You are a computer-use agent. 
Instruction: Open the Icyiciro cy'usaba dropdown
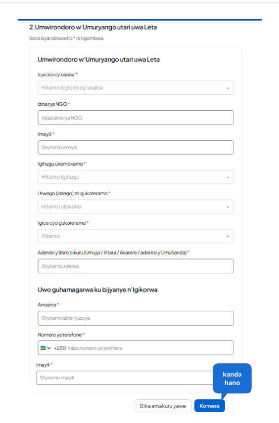tap(136, 87)
